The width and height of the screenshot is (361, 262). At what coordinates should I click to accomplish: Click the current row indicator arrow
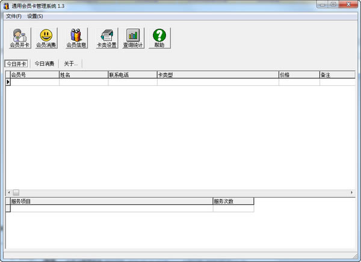coord(8,82)
